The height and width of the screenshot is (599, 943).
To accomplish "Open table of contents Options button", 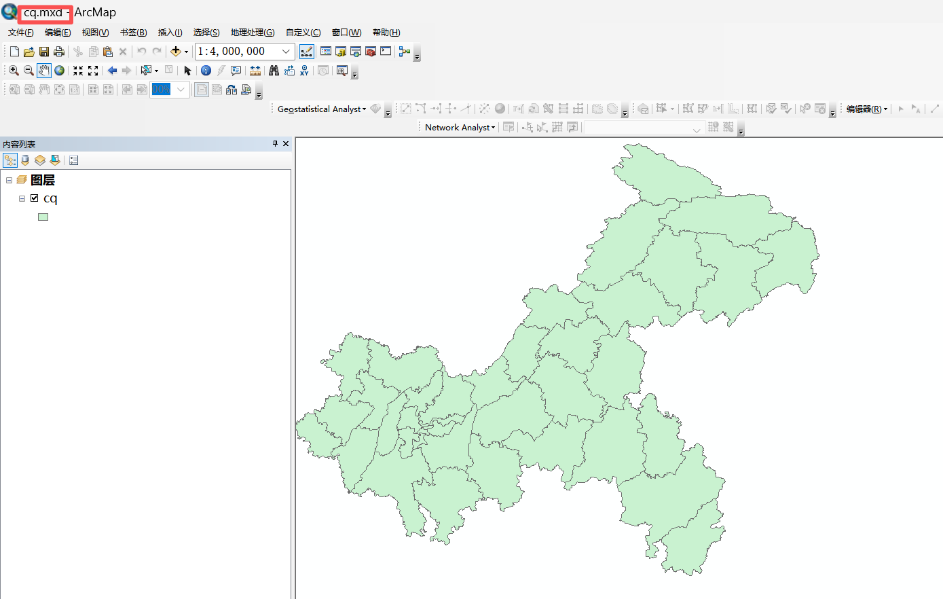I will click(74, 160).
